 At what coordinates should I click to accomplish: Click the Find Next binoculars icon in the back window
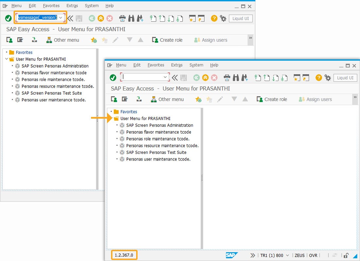pos(140,18)
